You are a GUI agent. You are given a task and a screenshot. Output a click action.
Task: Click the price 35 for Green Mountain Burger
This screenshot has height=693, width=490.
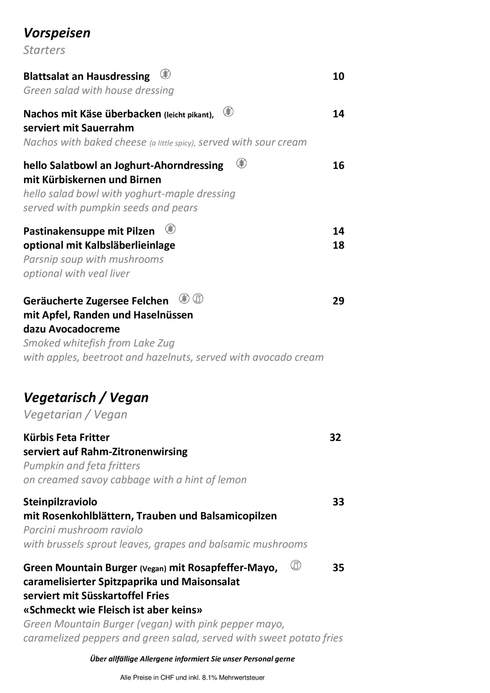point(338,568)
